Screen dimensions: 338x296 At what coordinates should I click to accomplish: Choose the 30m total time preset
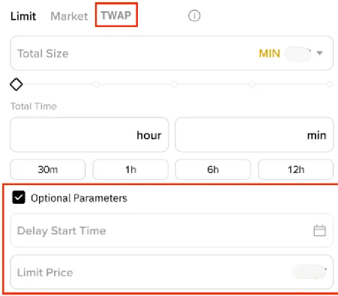click(x=48, y=169)
